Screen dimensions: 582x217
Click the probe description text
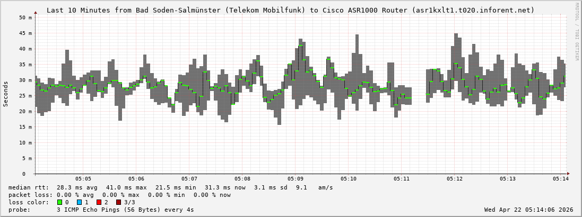point(101,210)
